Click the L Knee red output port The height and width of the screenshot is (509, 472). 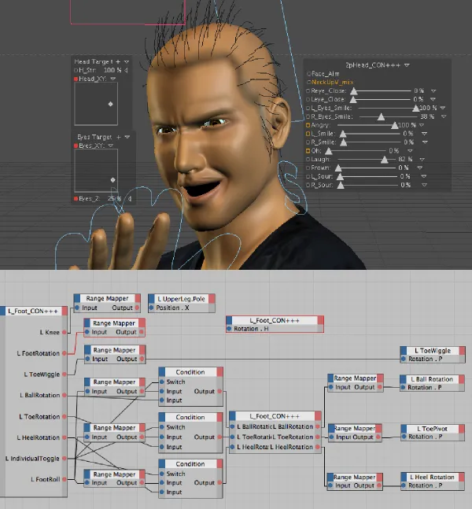click(x=65, y=332)
